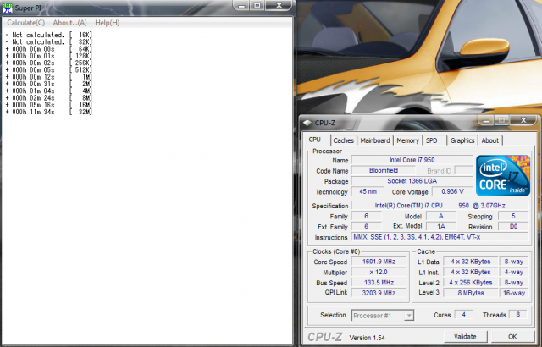This screenshot has height=347, width=542.
Task: Click the Revision value 'D0'
Action: tap(513, 227)
